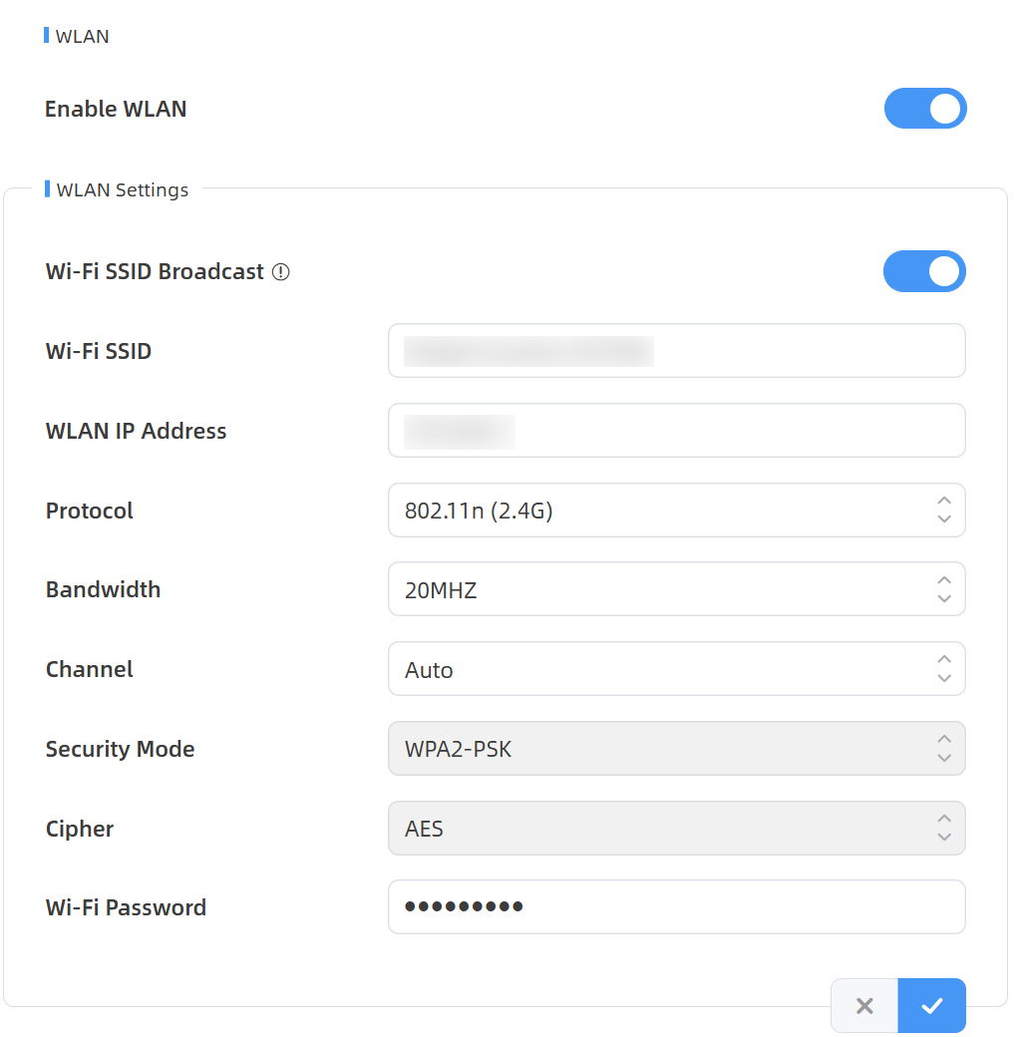Click the Protocol field up-down chevron icon

pos(944,510)
